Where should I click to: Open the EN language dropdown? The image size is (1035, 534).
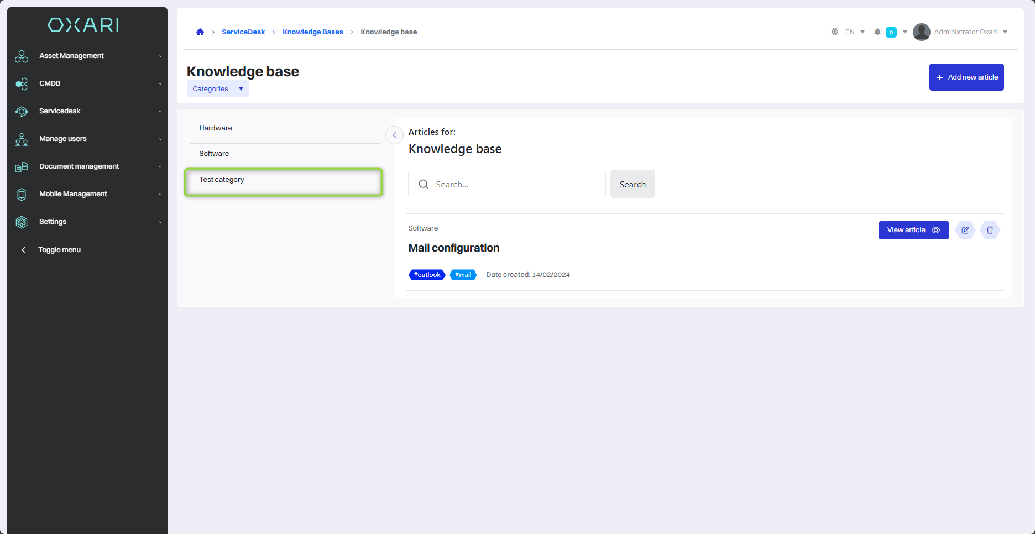point(854,32)
